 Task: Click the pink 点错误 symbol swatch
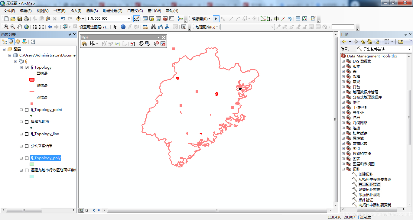tap(32, 104)
